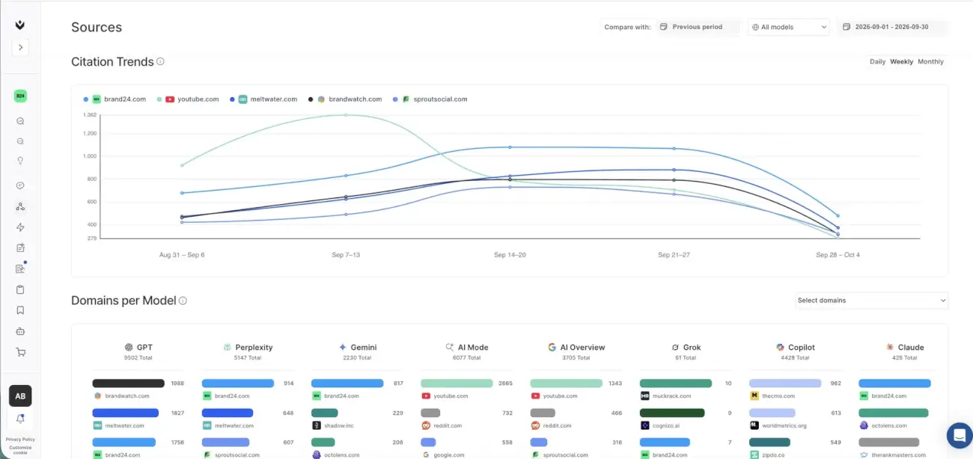The image size is (973, 459).
Task: Click meltwater.com under Perplexity
Action: tap(234, 425)
